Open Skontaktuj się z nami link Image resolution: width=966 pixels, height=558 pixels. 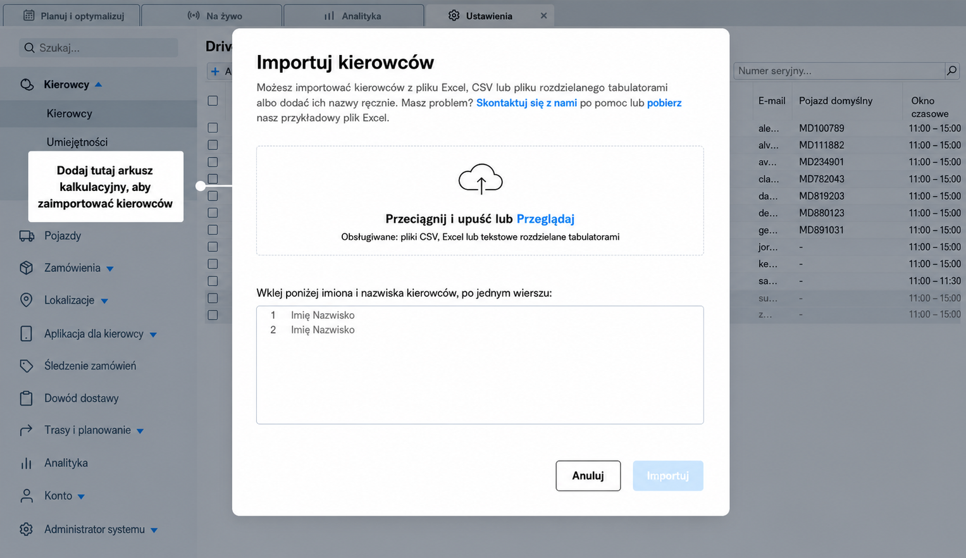[x=526, y=102]
